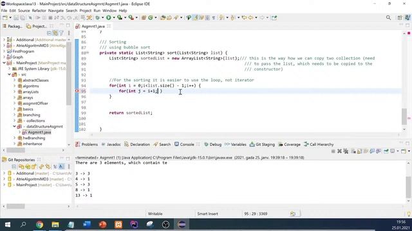Open the Navigate menu

click(x=56, y=11)
